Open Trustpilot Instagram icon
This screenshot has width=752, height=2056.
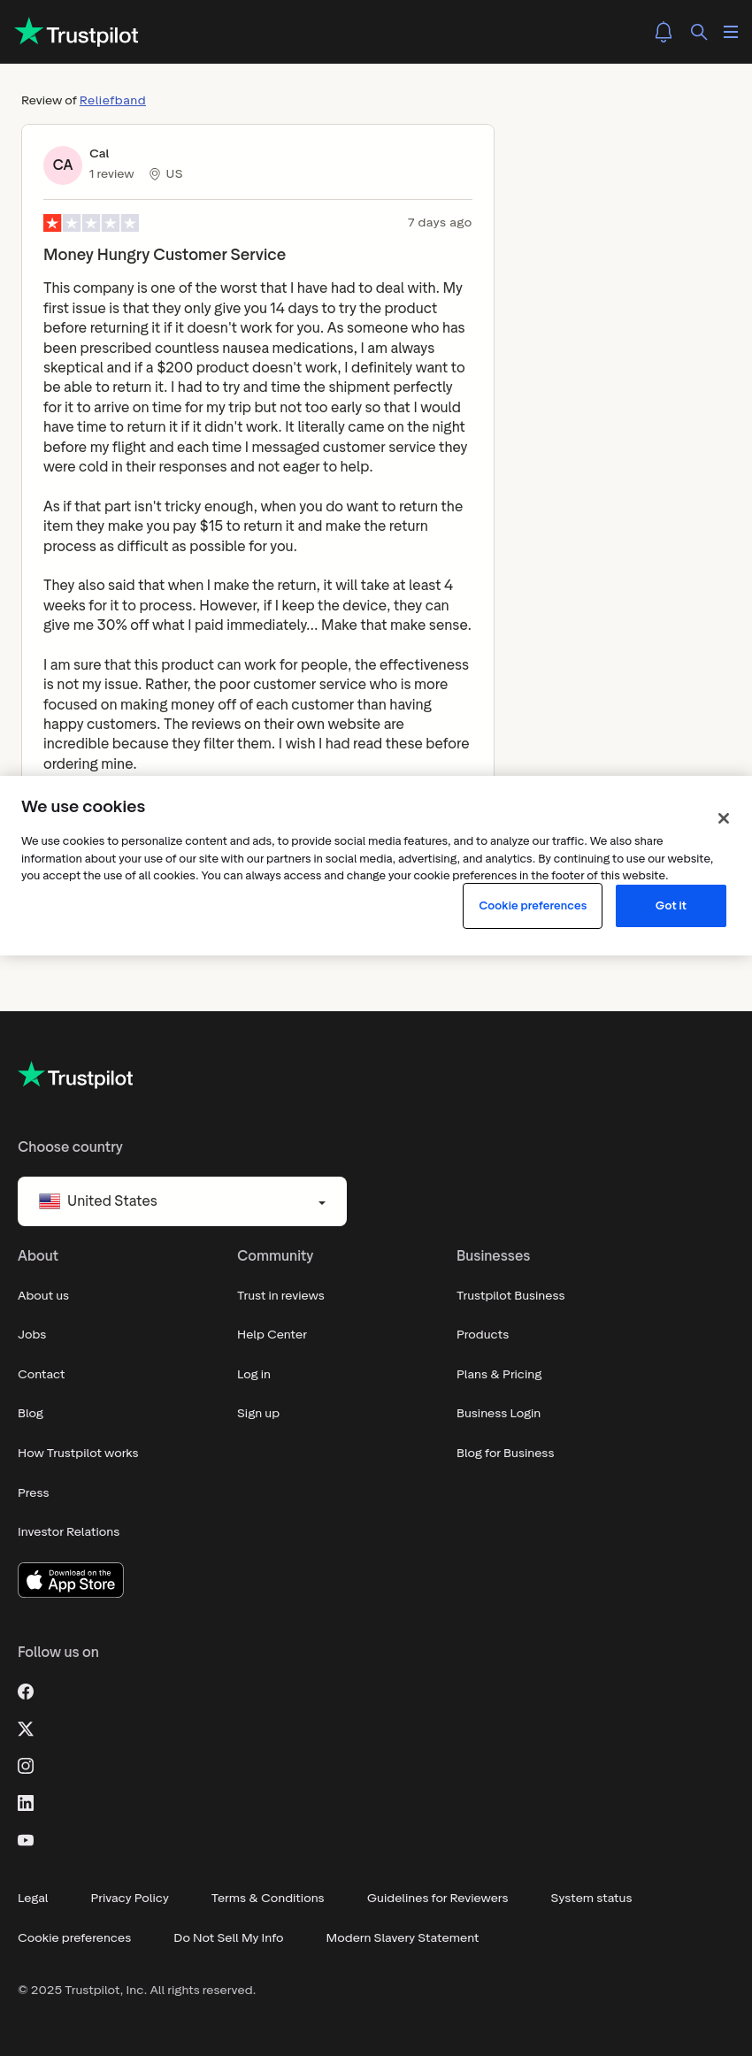tap(26, 1766)
